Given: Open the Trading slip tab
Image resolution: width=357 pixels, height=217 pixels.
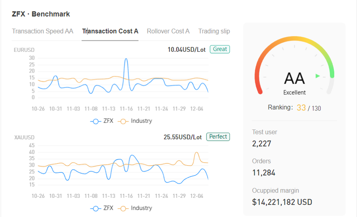Looking at the screenshot, I should tap(214, 31).
